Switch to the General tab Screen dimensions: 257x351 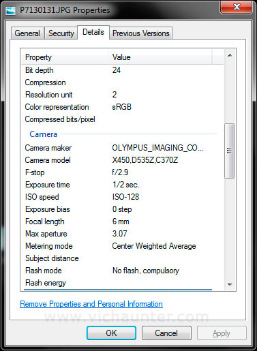click(x=27, y=33)
